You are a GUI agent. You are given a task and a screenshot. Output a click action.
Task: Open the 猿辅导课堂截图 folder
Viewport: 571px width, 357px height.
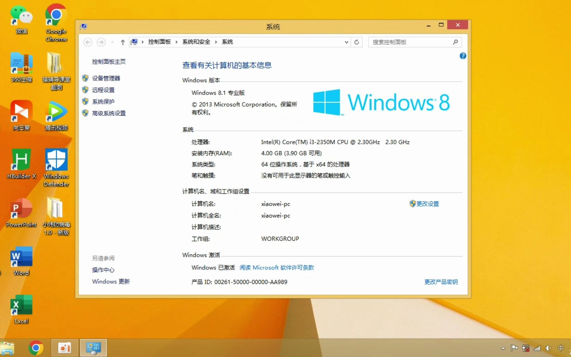pyautogui.click(x=56, y=71)
